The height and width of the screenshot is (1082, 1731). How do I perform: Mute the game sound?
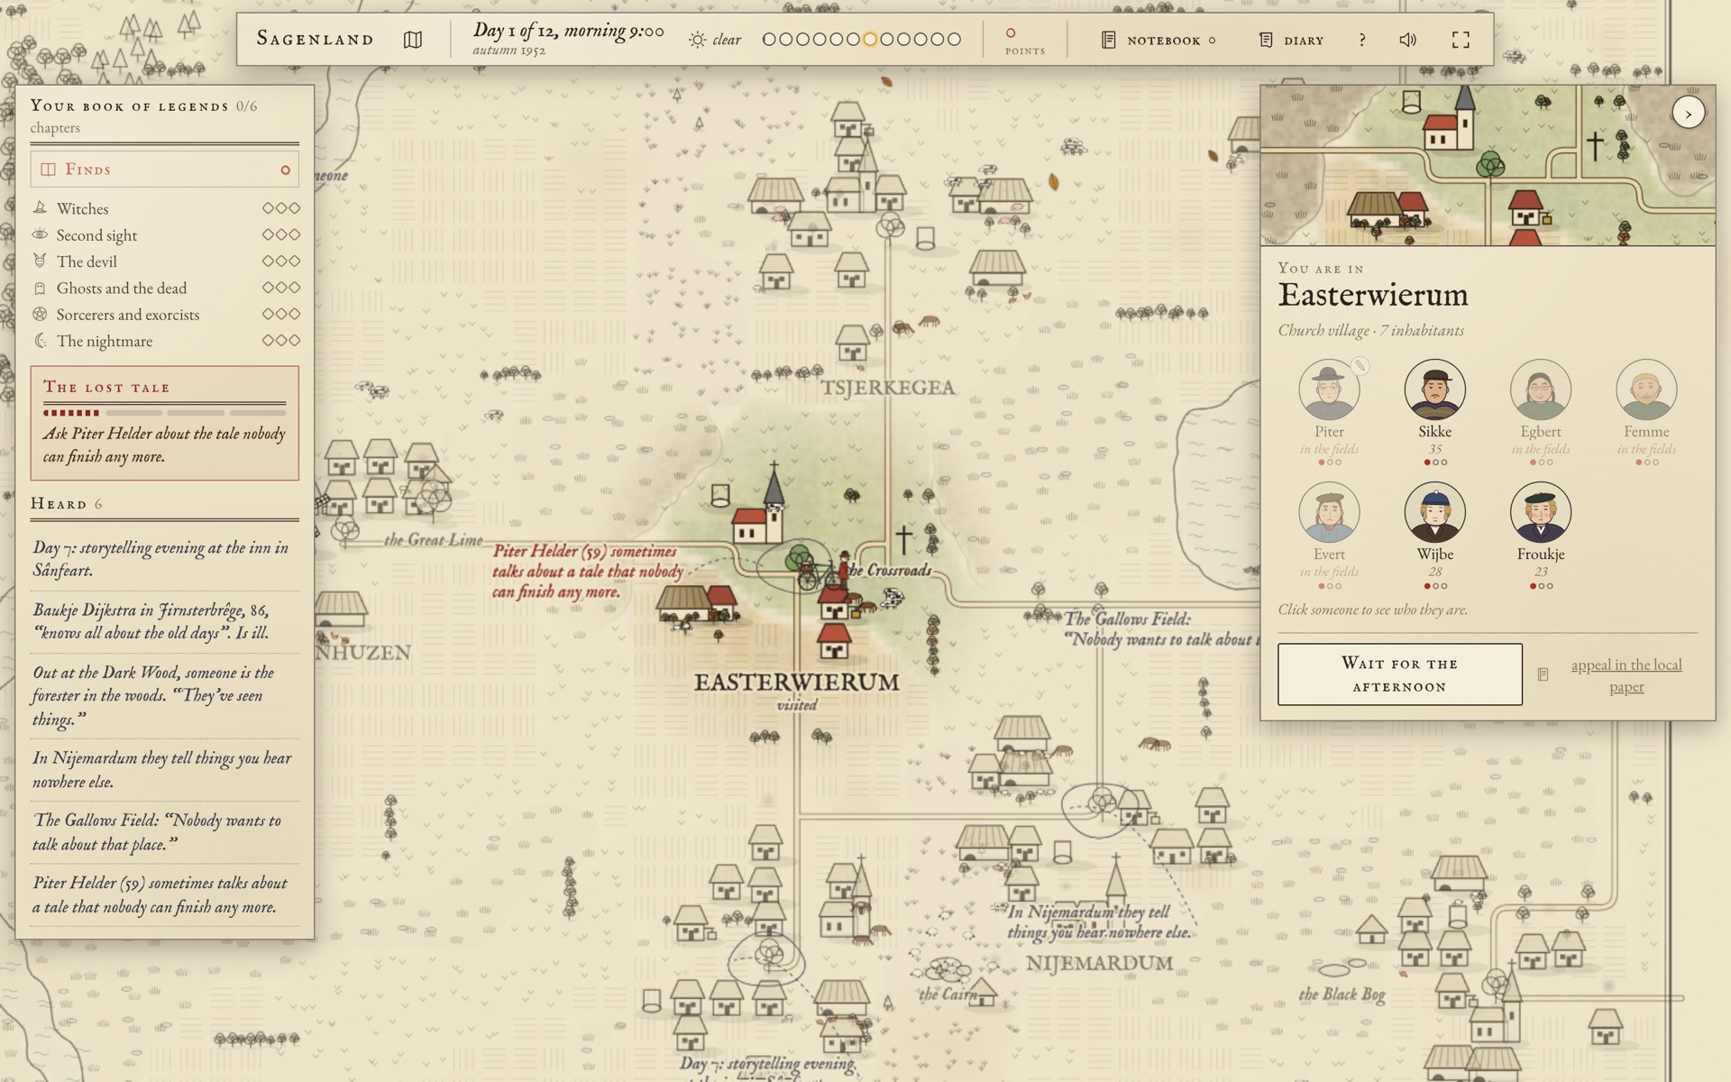point(1408,40)
